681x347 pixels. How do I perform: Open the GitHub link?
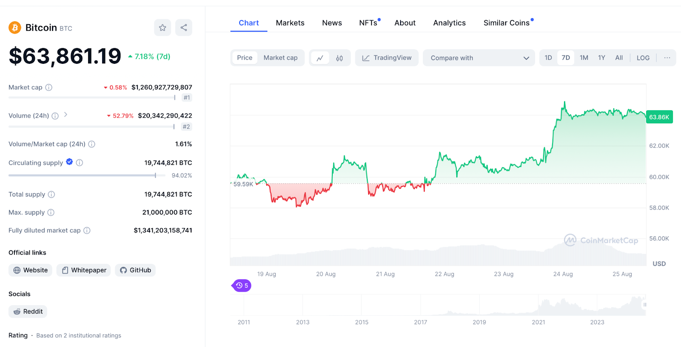(x=135, y=270)
